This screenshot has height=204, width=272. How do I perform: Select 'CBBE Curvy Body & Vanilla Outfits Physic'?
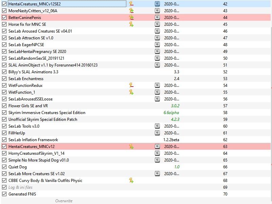pos(45,180)
